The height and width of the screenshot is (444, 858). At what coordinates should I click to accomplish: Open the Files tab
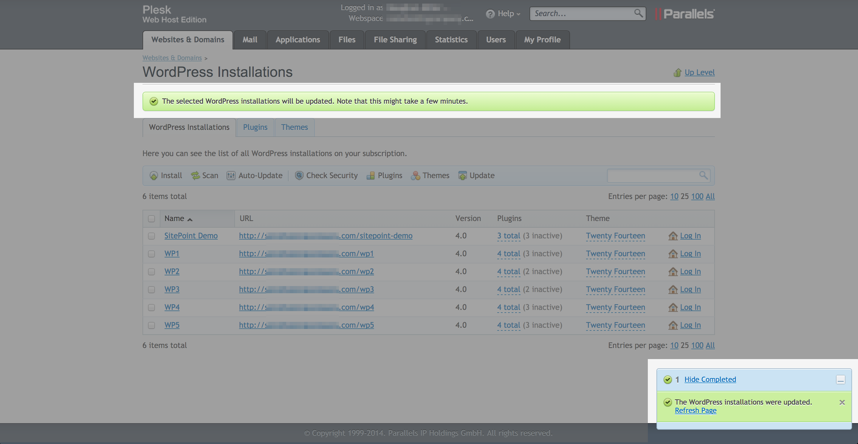pos(347,40)
